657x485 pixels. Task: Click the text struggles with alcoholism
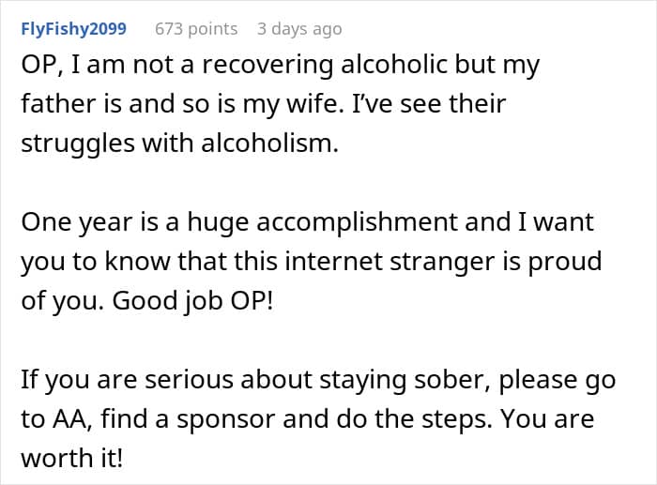179,144
